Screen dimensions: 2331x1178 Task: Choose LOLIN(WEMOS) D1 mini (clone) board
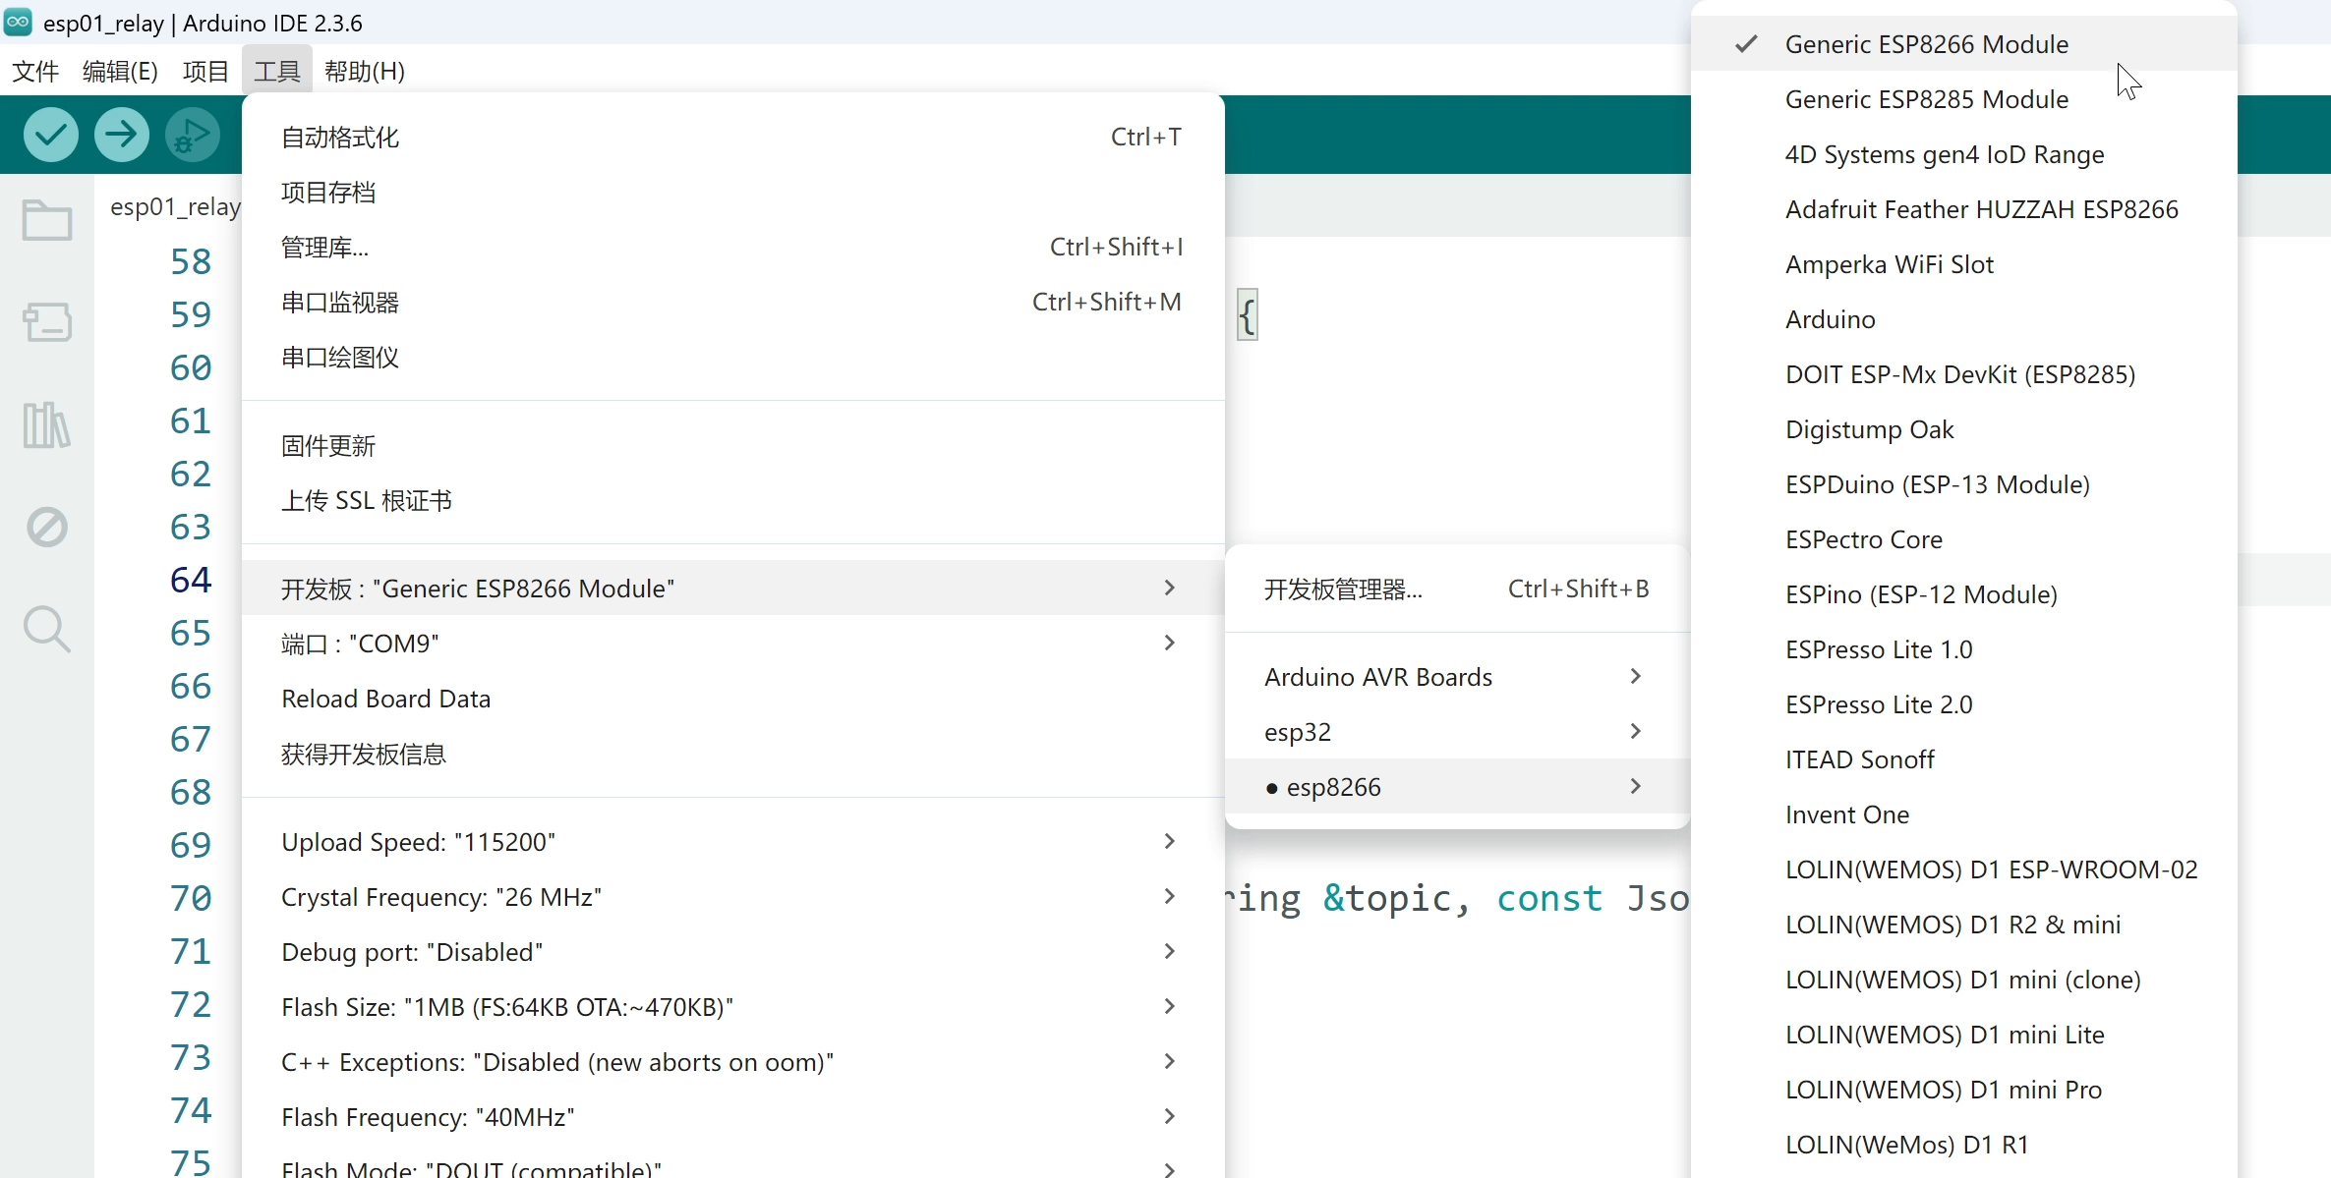click(1964, 980)
